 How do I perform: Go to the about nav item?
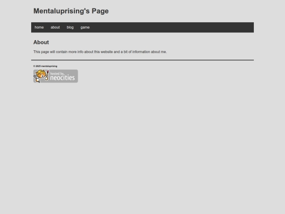pos(55,27)
